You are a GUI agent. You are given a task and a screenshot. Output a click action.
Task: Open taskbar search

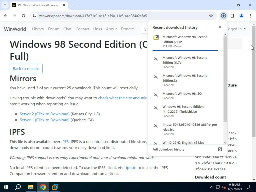point(18,187)
